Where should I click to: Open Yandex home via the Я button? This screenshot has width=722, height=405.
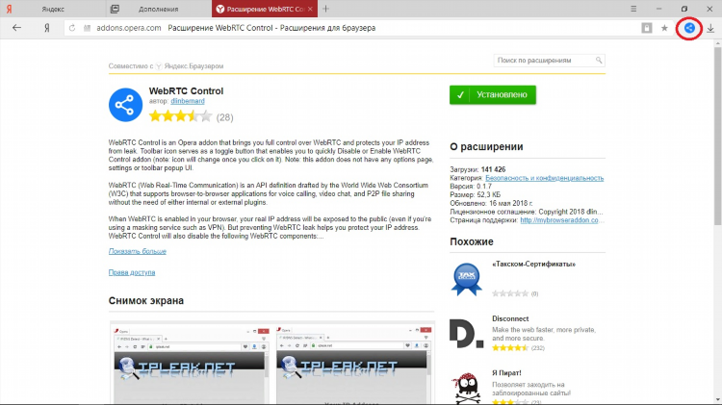(46, 28)
